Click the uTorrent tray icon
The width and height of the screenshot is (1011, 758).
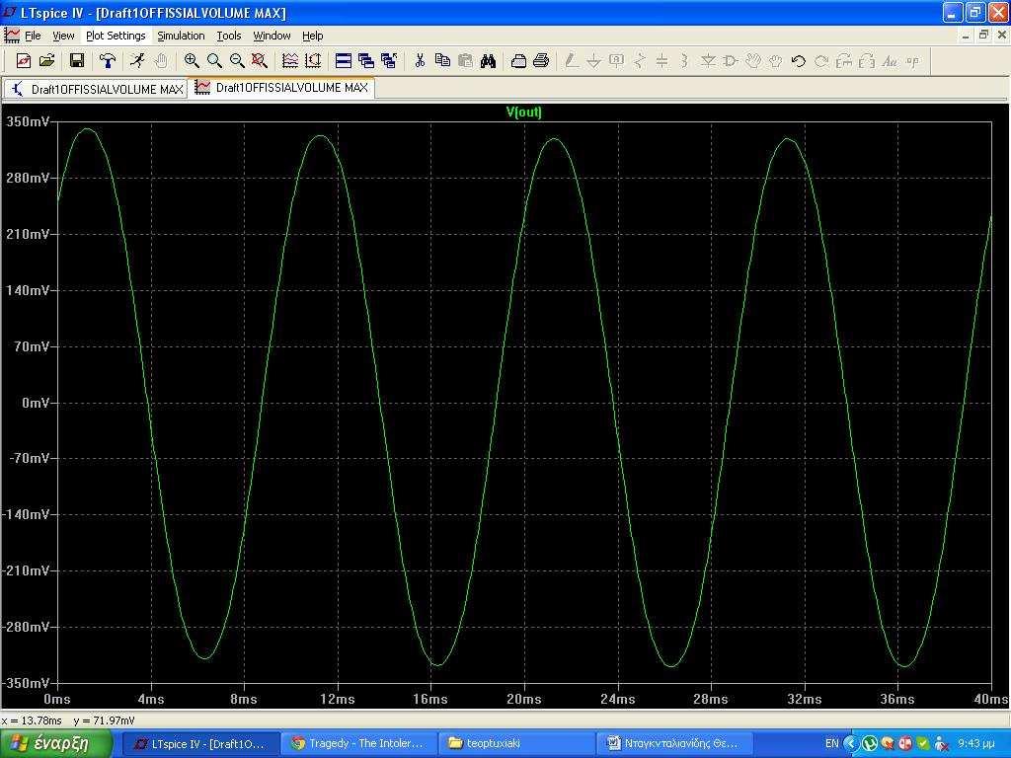click(x=869, y=744)
